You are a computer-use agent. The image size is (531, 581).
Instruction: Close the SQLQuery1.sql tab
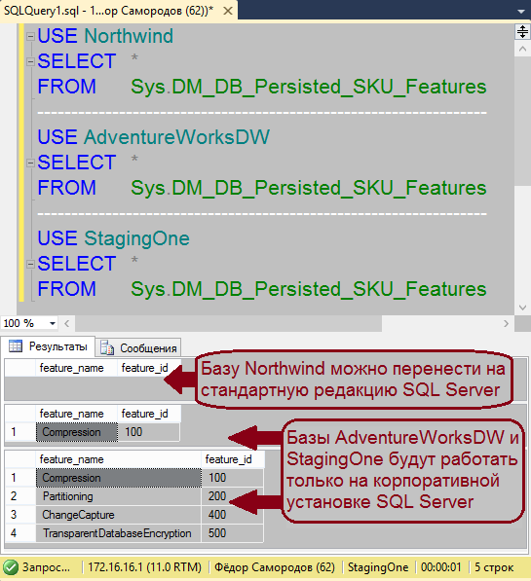tap(228, 11)
